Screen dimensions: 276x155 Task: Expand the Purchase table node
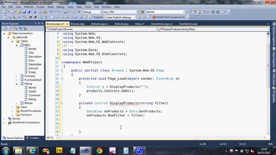16,76
